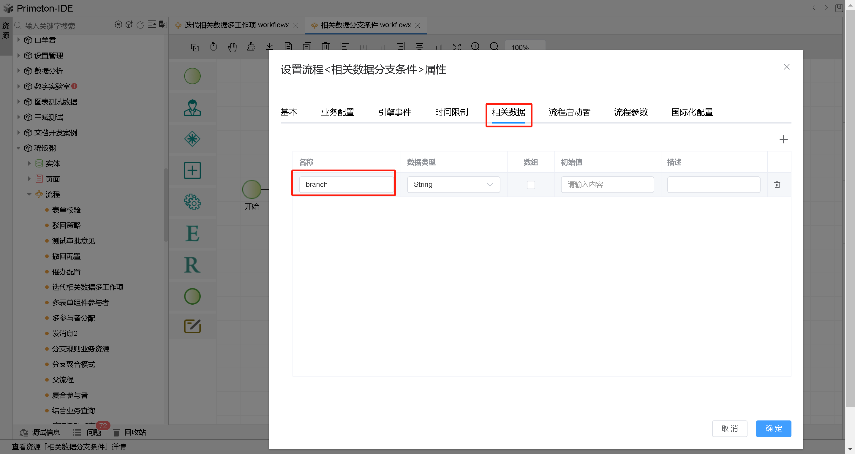Click the plus icon to add related data
The image size is (855, 454).
tap(784, 139)
